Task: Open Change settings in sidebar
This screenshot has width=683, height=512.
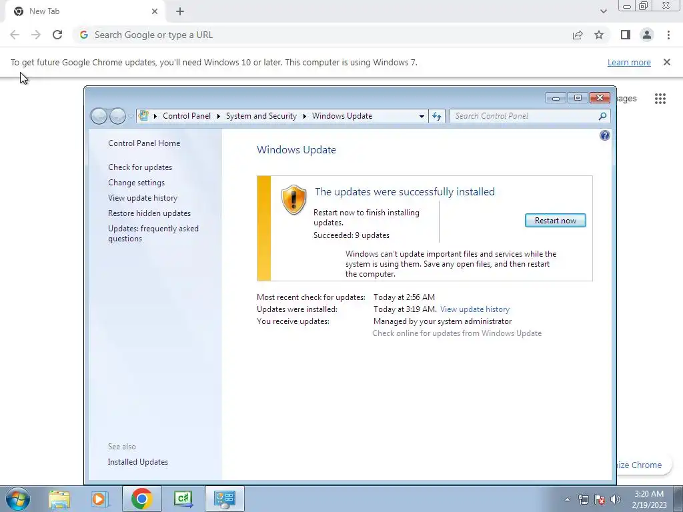Action: [136, 183]
